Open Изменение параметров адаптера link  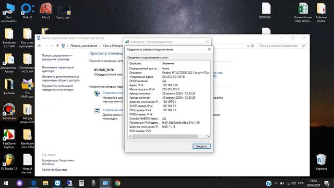[x=58, y=69]
